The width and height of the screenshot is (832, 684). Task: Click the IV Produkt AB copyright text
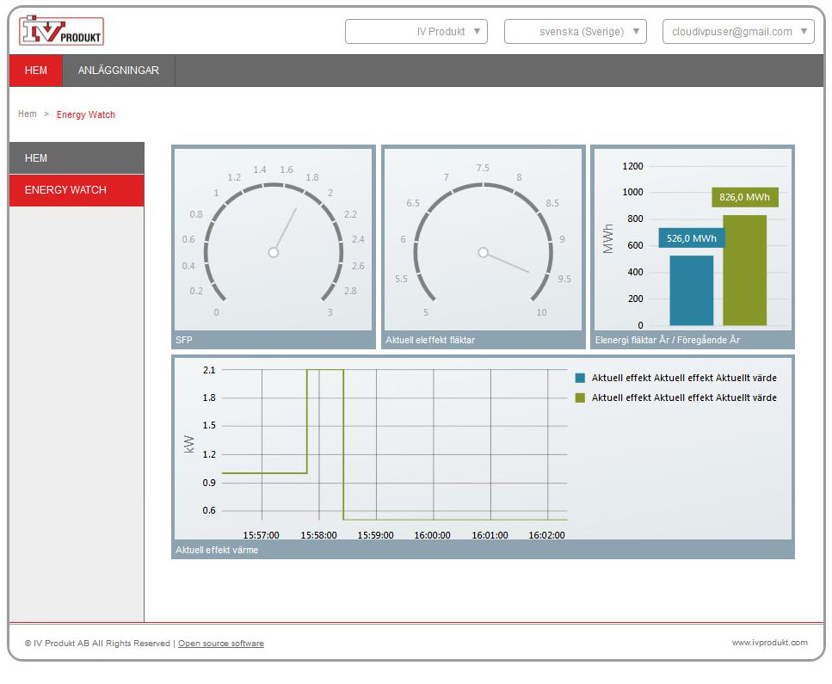(x=97, y=644)
